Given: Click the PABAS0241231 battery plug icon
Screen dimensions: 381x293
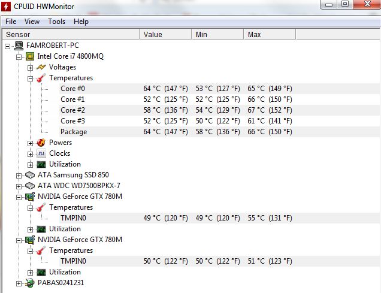Looking at the screenshot, I should [30, 283].
